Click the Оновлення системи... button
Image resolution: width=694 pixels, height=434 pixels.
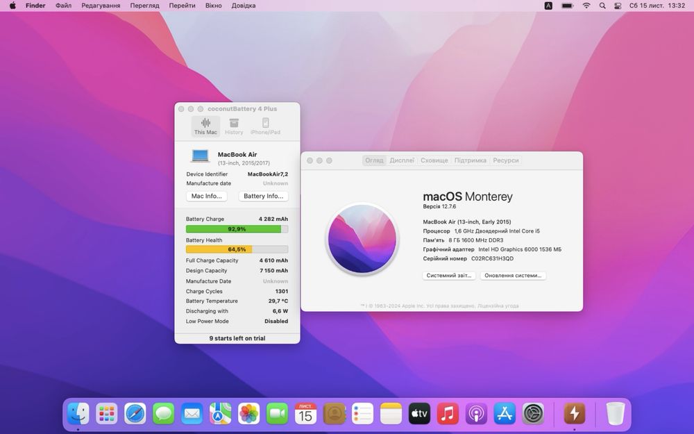513,276
